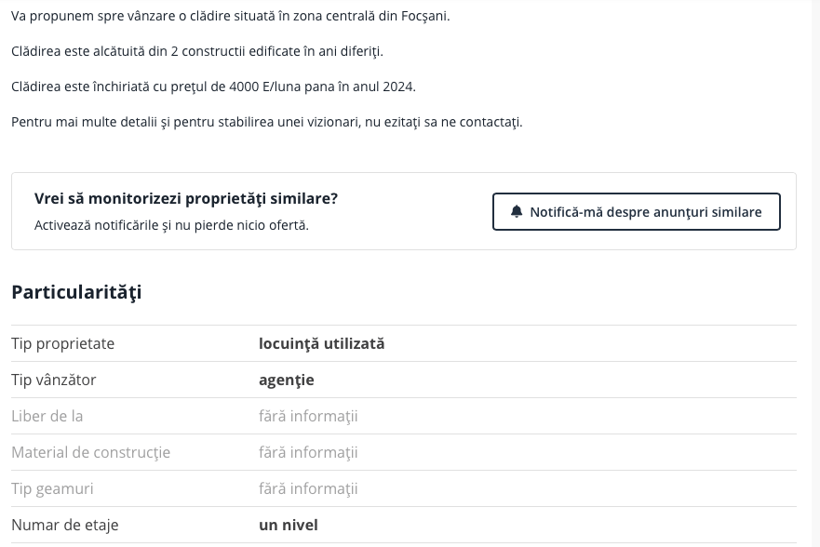Image resolution: width=820 pixels, height=547 pixels.
Task: Click the 'Numar de etaje' label
Action: pyautogui.click(x=64, y=525)
